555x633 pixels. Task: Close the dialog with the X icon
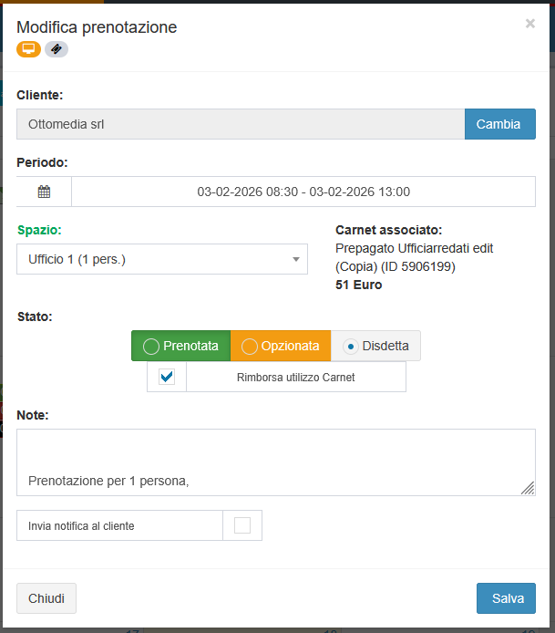530,24
